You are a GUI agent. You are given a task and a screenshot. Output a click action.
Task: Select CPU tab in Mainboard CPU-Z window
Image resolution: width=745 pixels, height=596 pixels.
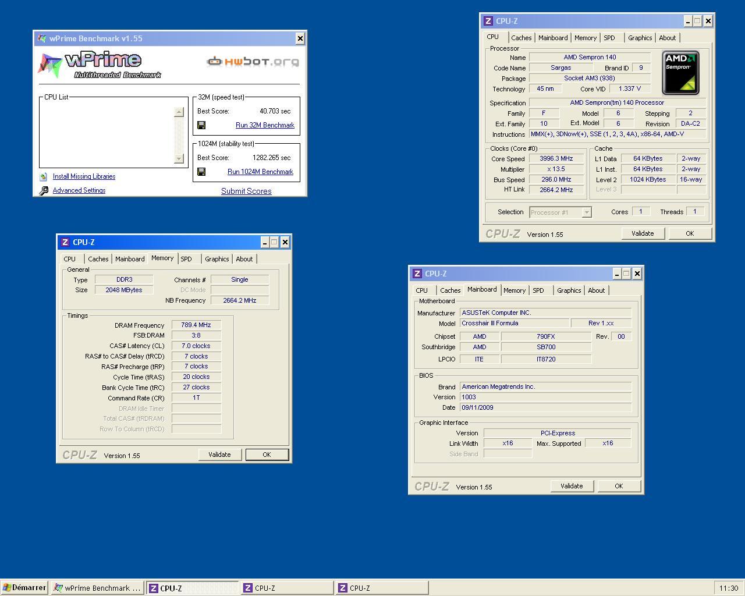[422, 290]
